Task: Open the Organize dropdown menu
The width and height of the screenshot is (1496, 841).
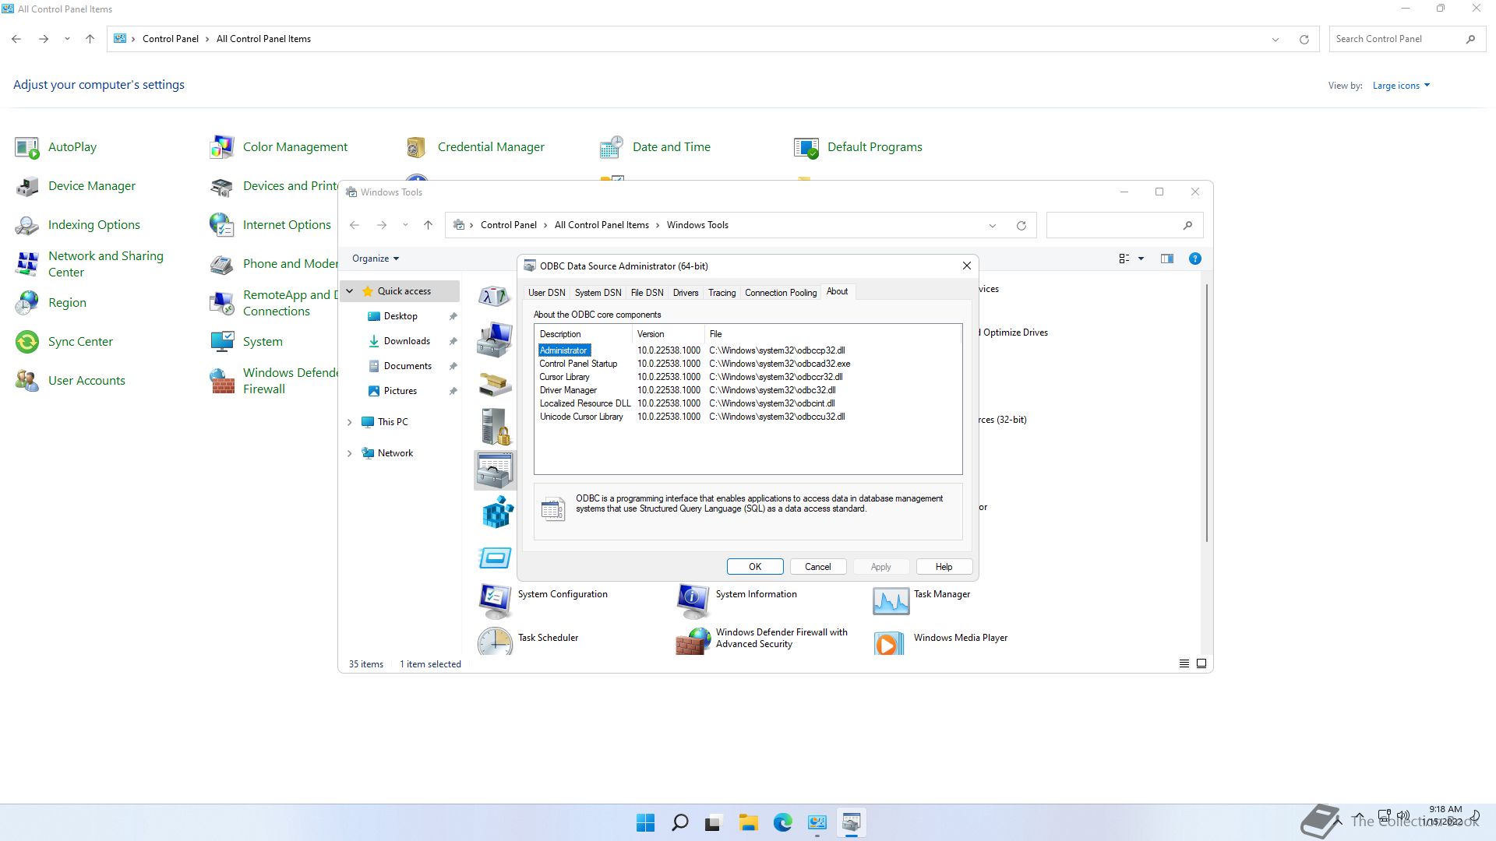Action: click(x=375, y=259)
